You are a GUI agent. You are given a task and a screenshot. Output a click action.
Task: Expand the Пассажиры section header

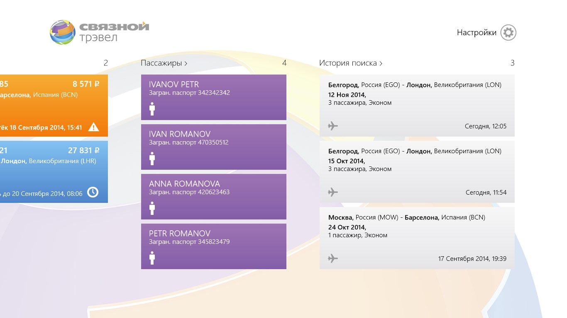point(164,63)
